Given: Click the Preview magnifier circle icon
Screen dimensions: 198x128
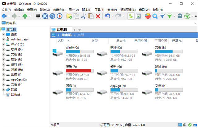Looking at the screenshot, I should [x=52, y=16].
